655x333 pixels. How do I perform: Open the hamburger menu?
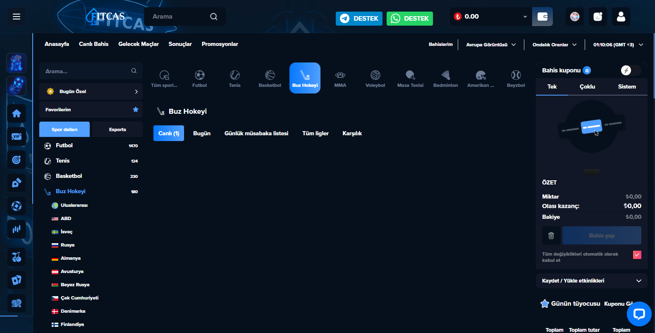(17, 17)
